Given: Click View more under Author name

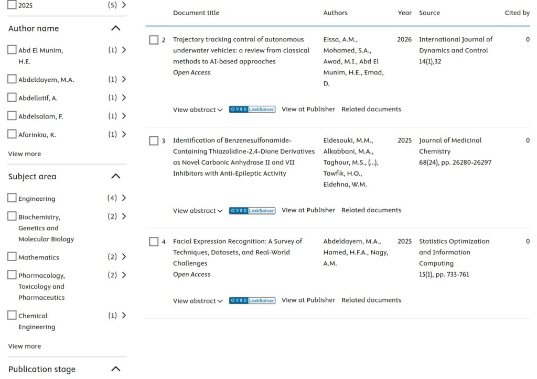Looking at the screenshot, I should [25, 154].
